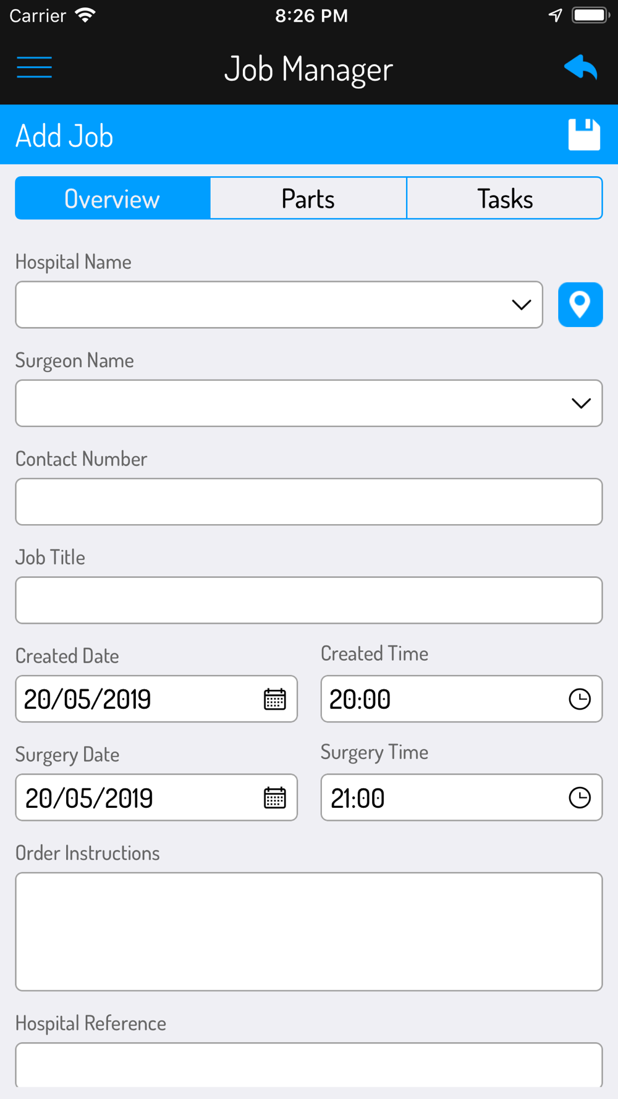Select the Created Time value 20:00
The width and height of the screenshot is (618, 1099).
360,700
